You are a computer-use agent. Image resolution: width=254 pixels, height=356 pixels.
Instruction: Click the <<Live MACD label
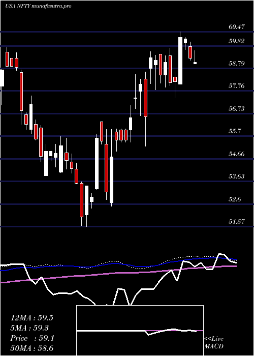214,343
